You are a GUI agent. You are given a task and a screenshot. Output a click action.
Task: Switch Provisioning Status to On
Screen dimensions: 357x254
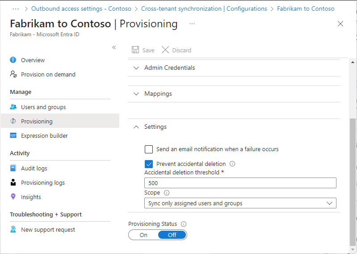coord(143,235)
